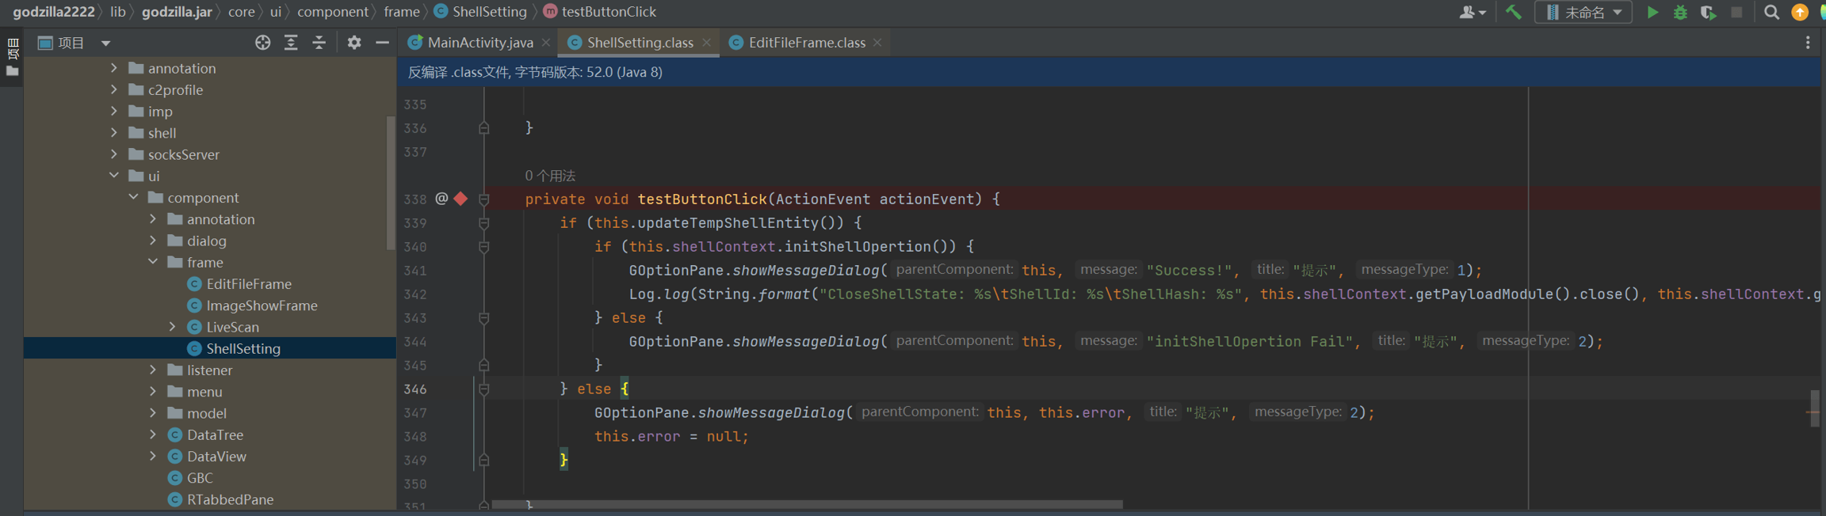Click the Build project hammer icon
The width and height of the screenshot is (1826, 516).
[x=1514, y=13]
